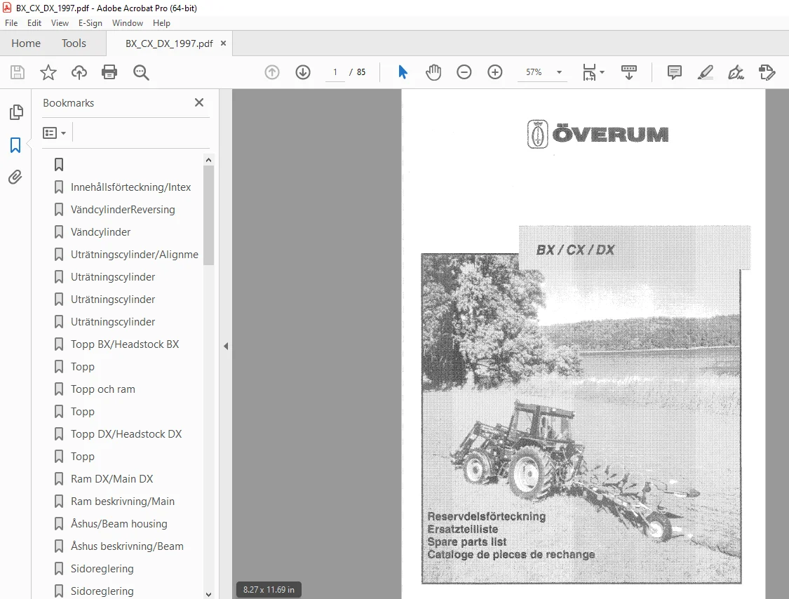Image resolution: width=789 pixels, height=599 pixels.
Task: Go to previous page arrow
Action: (x=271, y=72)
